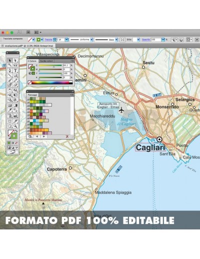Select the Direct Selection (white arrow) tool
The width and height of the screenshot is (200, 259).
(x=15, y=60)
